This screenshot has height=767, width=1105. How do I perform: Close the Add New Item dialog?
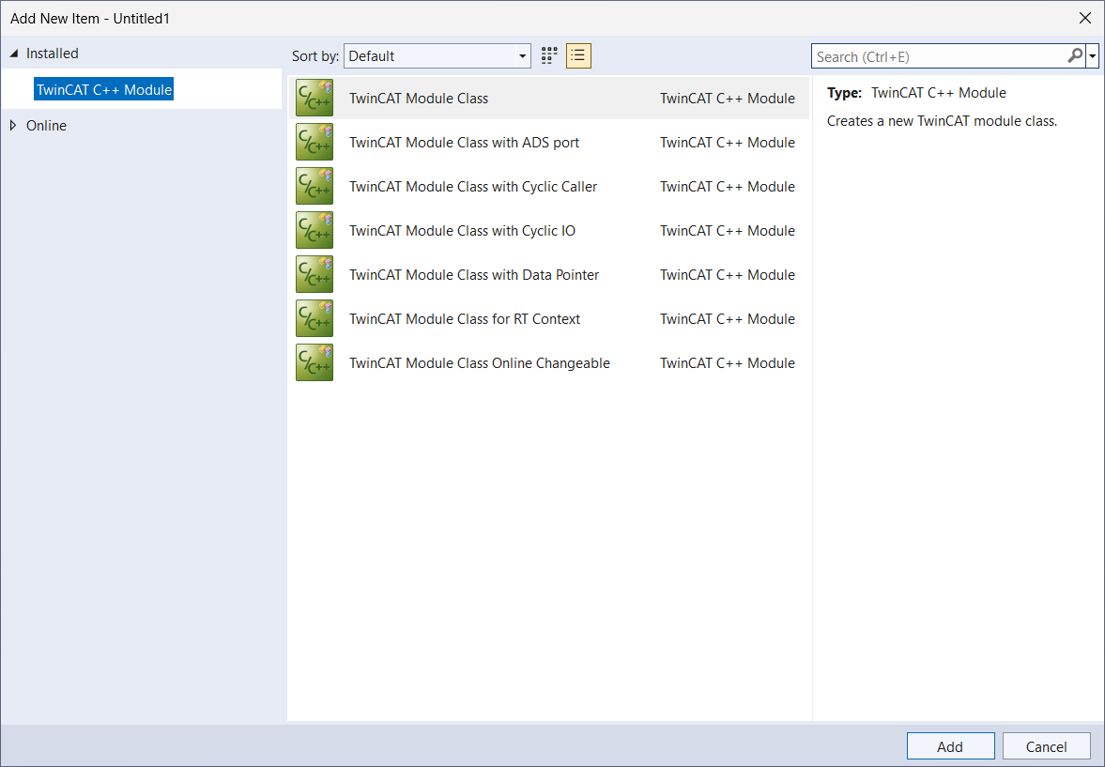tap(1085, 19)
